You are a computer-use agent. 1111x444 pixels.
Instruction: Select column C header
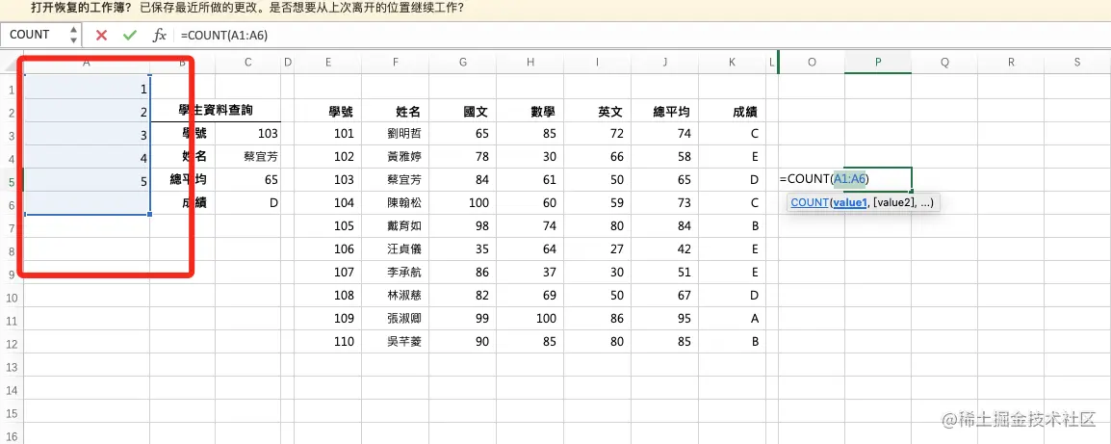tap(248, 63)
